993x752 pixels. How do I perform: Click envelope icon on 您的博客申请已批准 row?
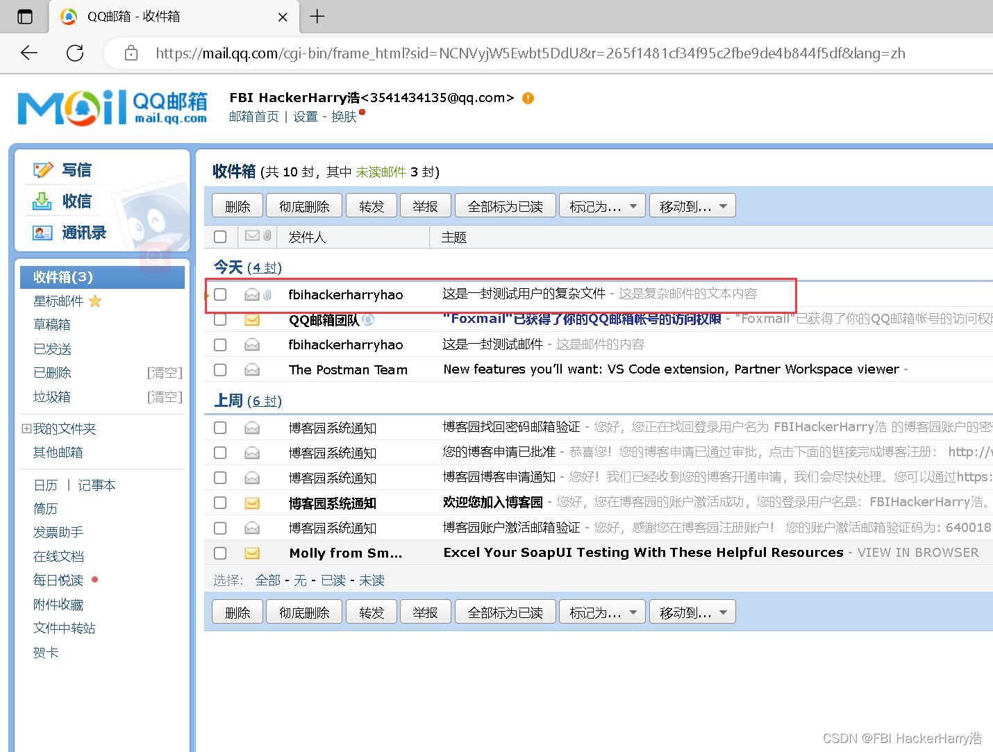252,453
